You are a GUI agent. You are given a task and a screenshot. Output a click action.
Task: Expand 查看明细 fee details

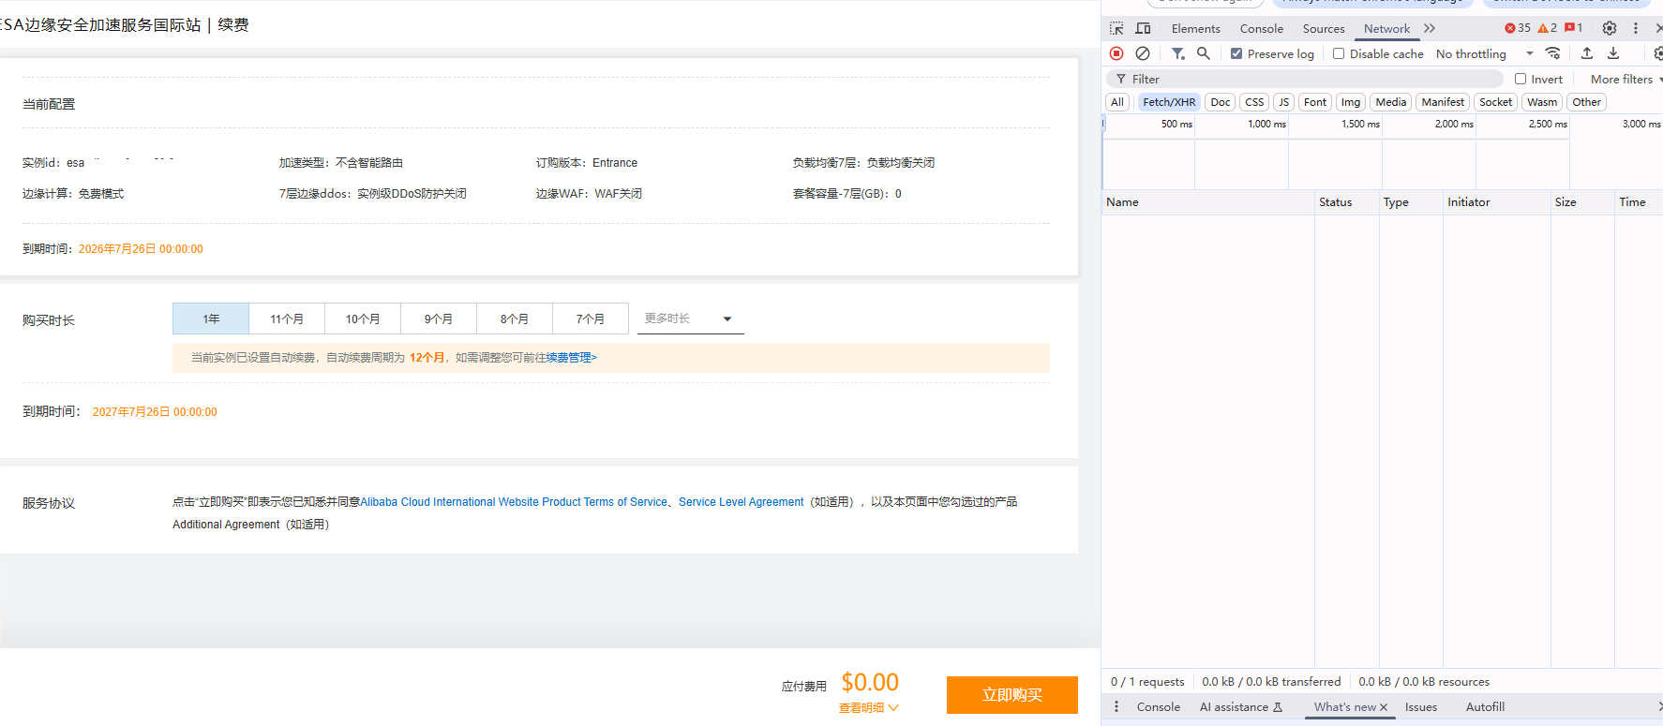(x=869, y=708)
